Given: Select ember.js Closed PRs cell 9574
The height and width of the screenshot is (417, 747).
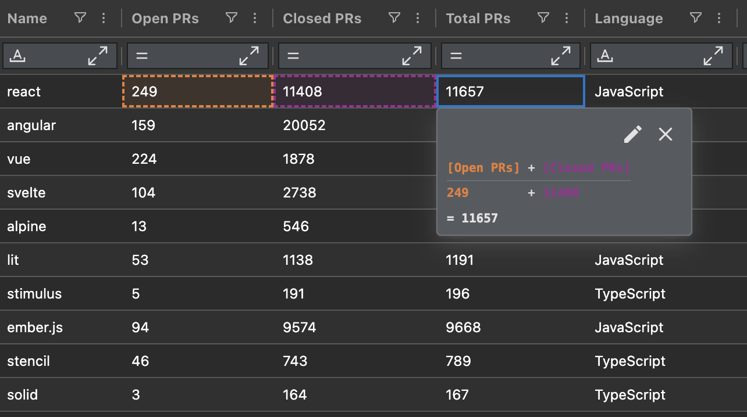Looking at the screenshot, I should 354,327.
